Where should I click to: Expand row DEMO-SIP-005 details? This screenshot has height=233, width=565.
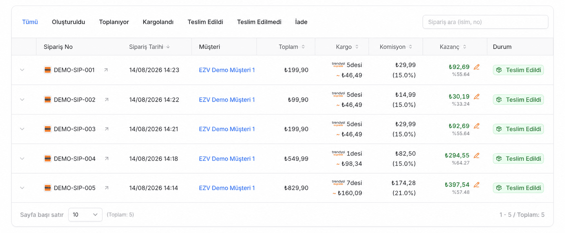22,188
